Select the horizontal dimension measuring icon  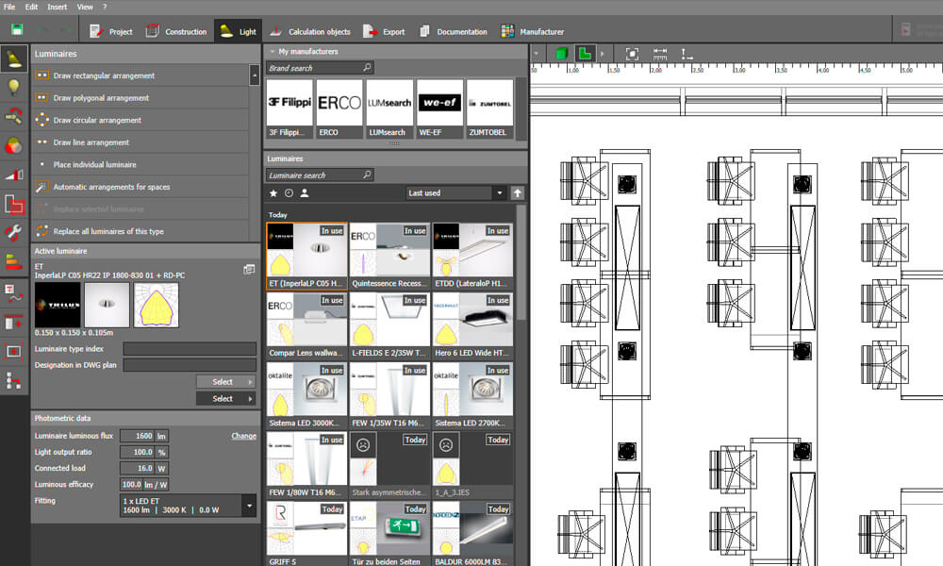click(660, 54)
